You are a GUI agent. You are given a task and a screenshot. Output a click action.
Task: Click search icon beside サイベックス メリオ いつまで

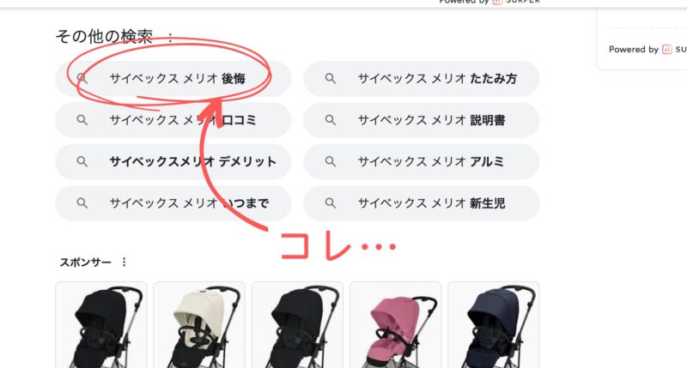(82, 203)
